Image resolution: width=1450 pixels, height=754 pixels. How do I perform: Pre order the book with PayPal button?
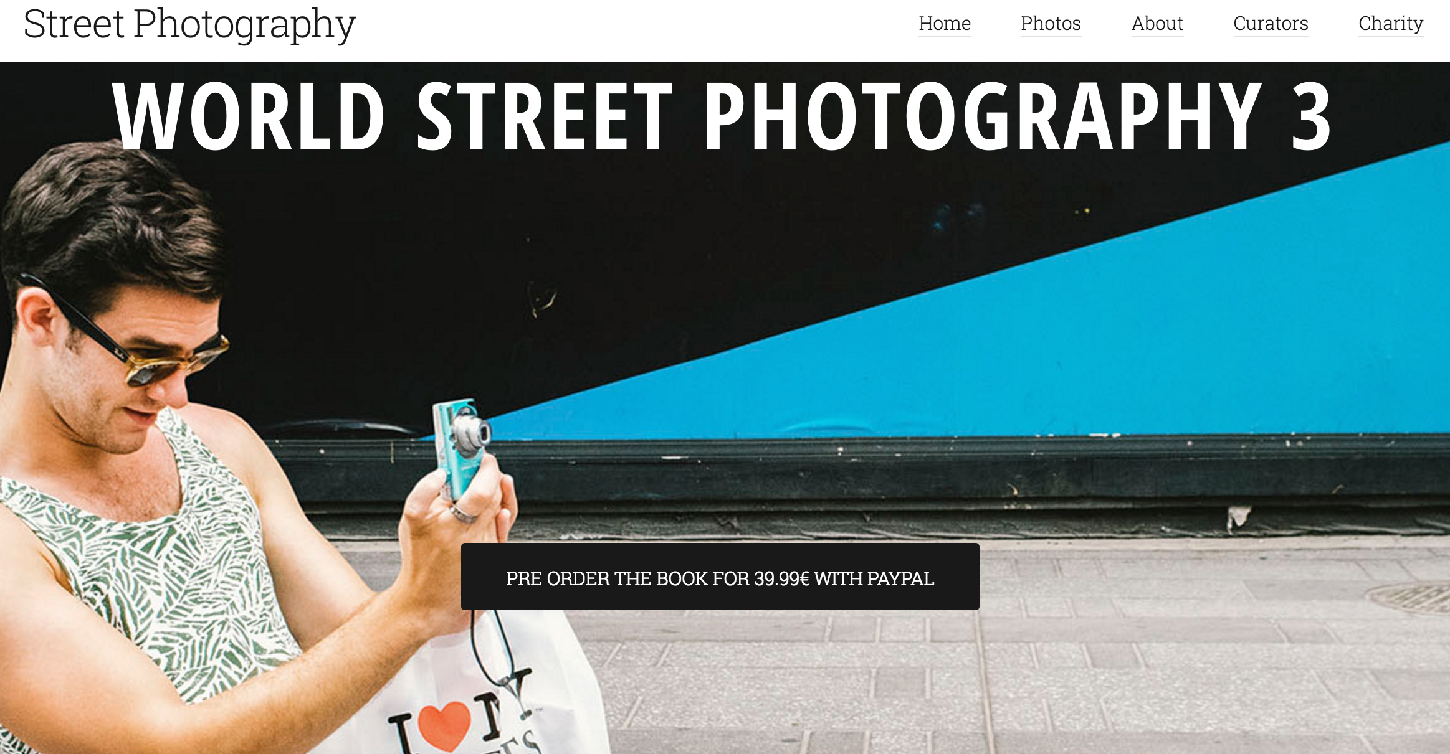(720, 577)
